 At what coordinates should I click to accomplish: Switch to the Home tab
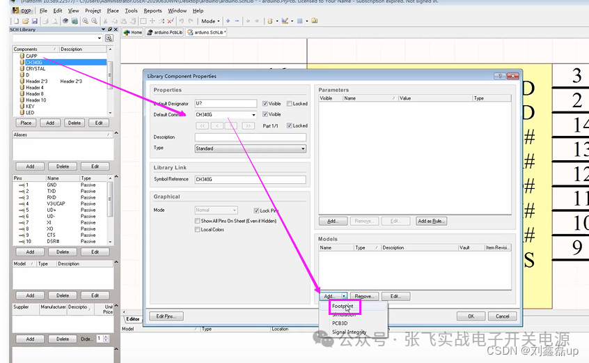click(132, 32)
